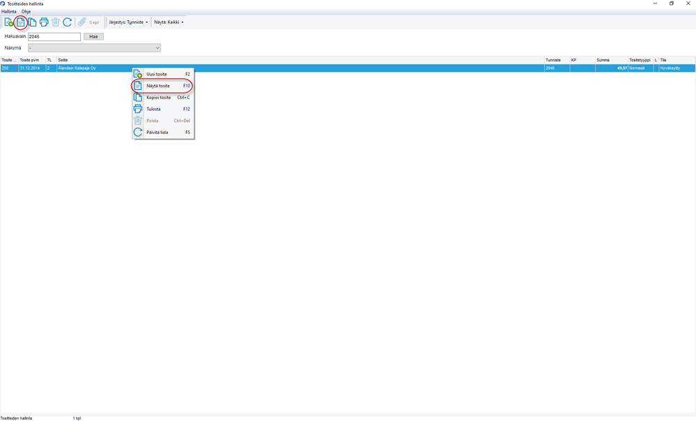Choose Tulosta from context menu
Screen dimensions: 696x421
click(x=163, y=109)
